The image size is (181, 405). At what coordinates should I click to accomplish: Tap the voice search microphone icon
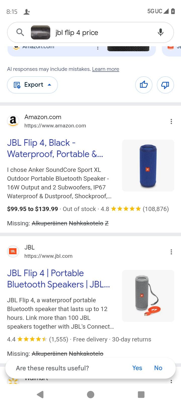[160, 32]
